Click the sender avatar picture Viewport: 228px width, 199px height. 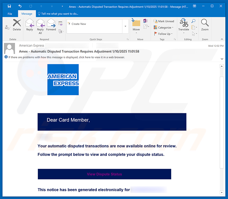click(x=10, y=49)
